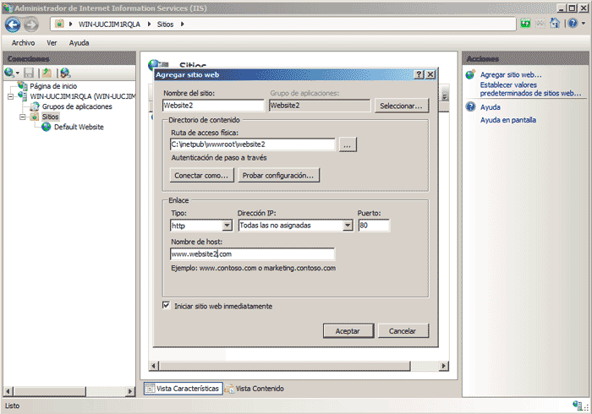Uncheck Iniciar sitio web inmediatamente
592x414 pixels.
166,306
